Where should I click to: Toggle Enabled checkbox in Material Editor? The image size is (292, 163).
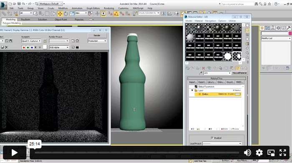coord(212,138)
